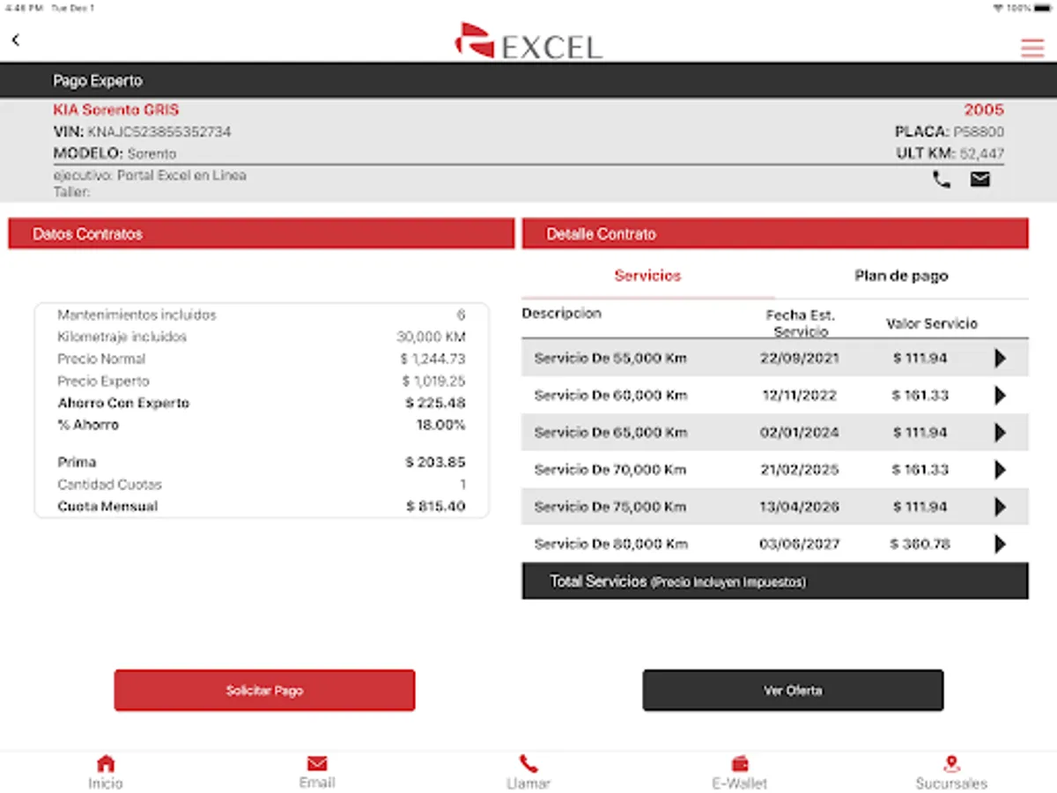This screenshot has width=1057, height=793.
Task: Select the VIN number KNAJC523855352734
Action: click(x=159, y=132)
